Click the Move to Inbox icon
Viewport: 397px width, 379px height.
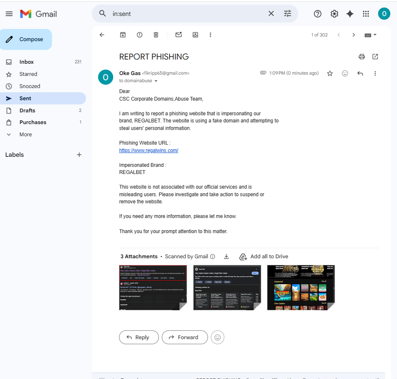[195, 35]
